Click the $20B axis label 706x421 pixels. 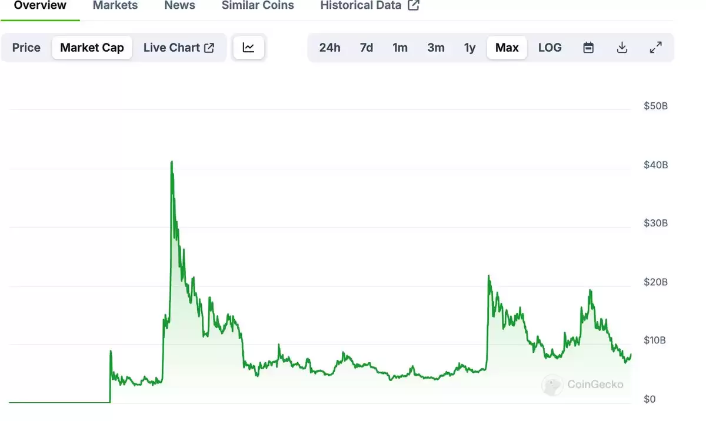[x=656, y=282]
